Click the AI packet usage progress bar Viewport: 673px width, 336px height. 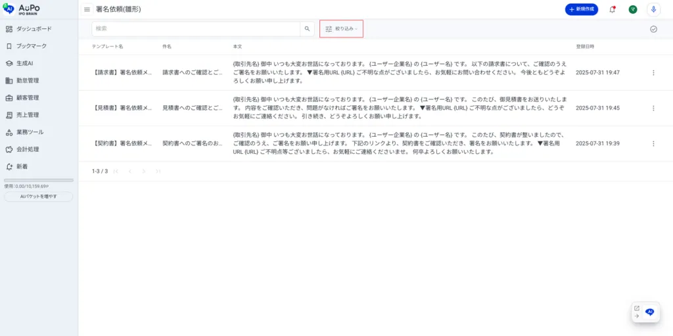[39, 180]
